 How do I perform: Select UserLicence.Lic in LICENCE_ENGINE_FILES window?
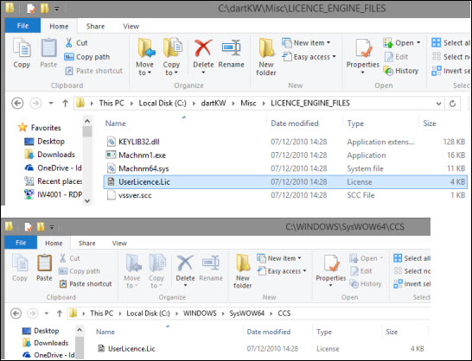pos(285,181)
